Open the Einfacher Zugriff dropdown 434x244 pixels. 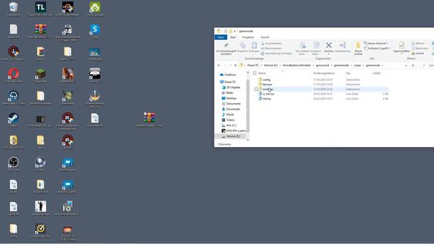click(377, 48)
